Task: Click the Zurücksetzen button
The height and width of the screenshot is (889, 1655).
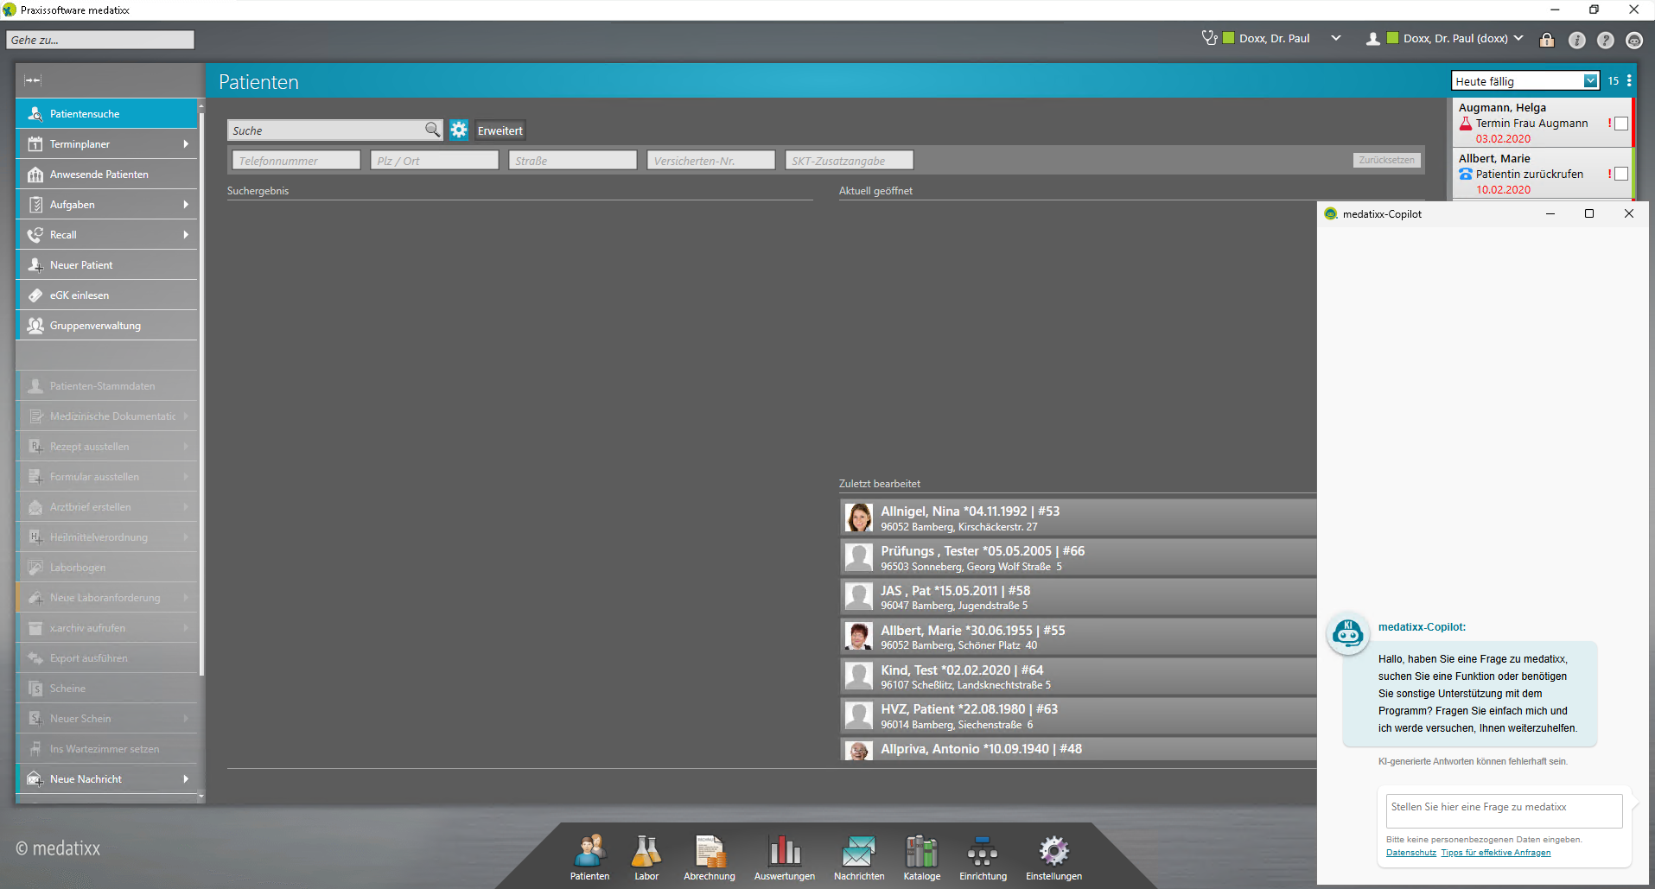Action: pyautogui.click(x=1386, y=160)
